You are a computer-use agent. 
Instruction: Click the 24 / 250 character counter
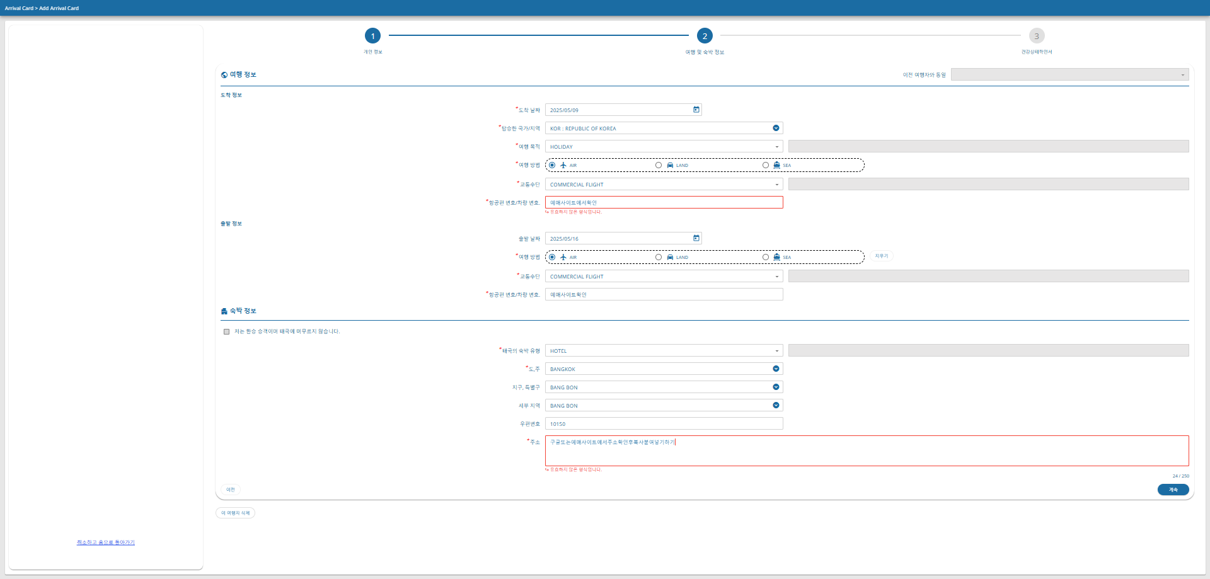[1180, 476]
